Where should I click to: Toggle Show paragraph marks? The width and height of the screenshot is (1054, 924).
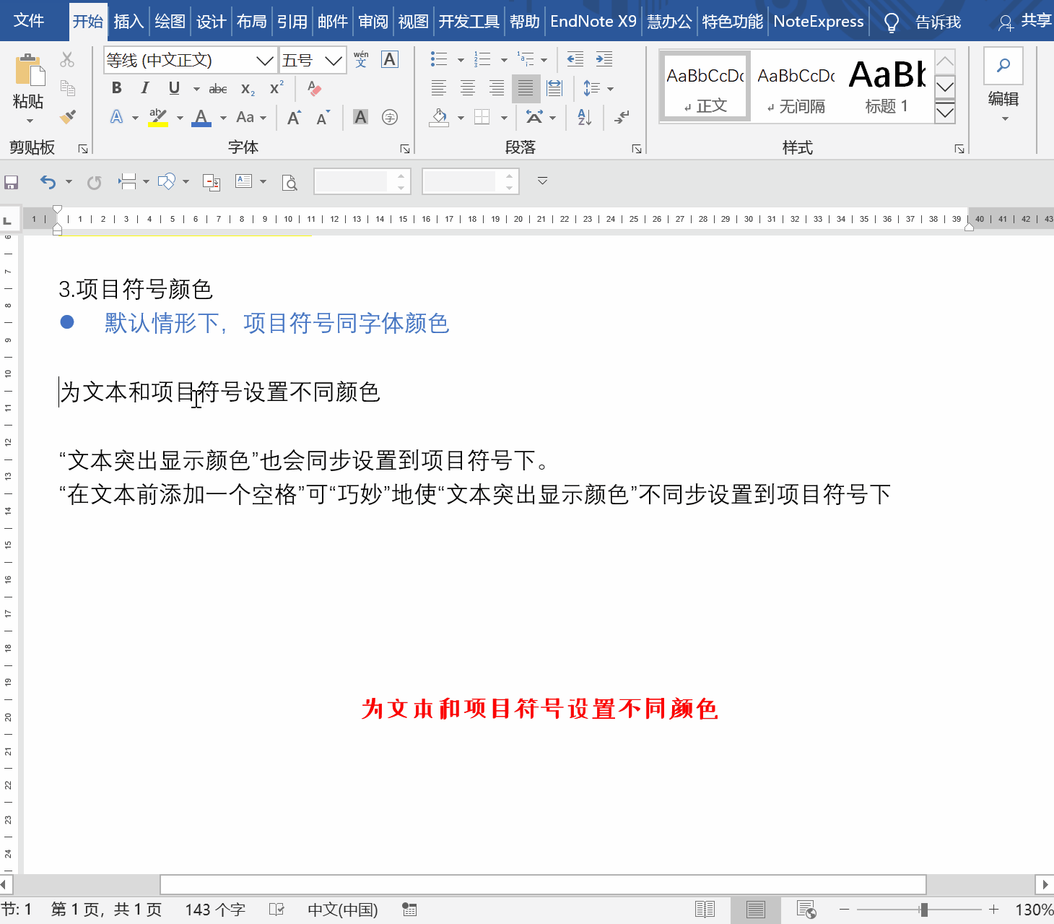[x=622, y=117]
